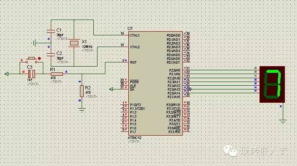
Task: Select resistor R1 component
Action: point(57,74)
